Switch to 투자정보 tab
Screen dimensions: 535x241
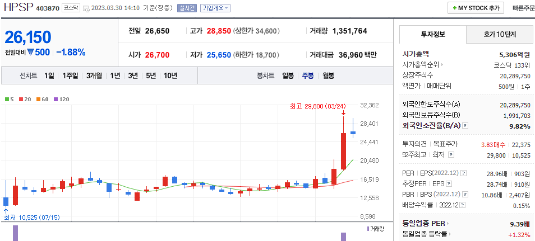[x=432, y=34]
